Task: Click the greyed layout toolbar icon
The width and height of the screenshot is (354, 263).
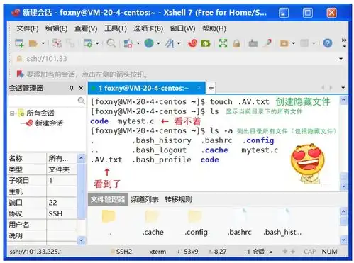Action: point(304,43)
